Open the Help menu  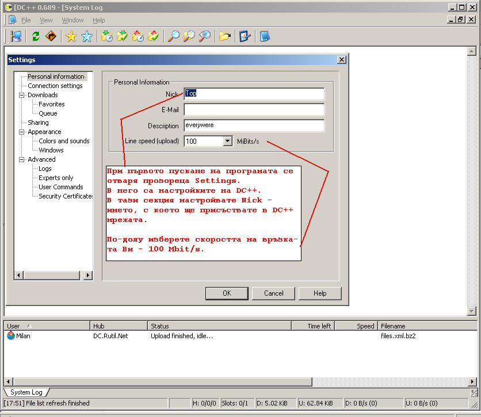[99, 20]
